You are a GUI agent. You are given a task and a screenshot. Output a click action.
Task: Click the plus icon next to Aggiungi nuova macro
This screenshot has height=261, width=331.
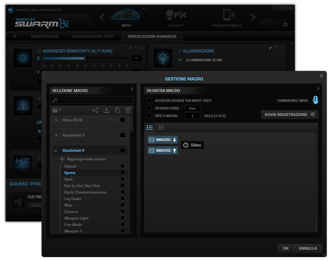pyautogui.click(x=62, y=159)
